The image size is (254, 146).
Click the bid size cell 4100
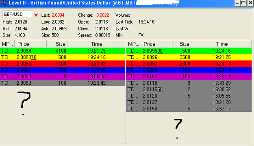(x=61, y=51)
